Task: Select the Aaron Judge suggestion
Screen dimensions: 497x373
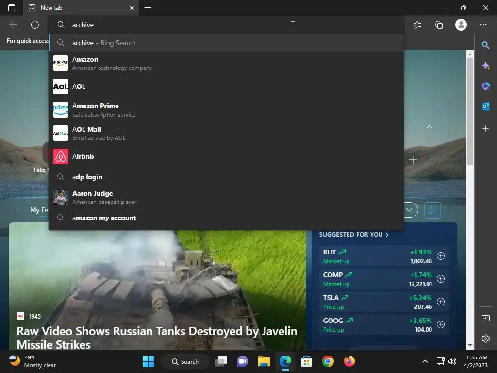Action: point(226,197)
